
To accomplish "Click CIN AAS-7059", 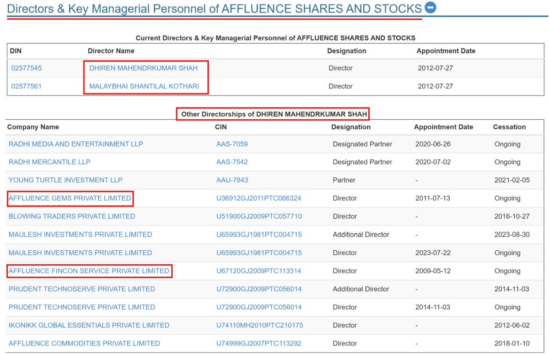I will click(232, 144).
